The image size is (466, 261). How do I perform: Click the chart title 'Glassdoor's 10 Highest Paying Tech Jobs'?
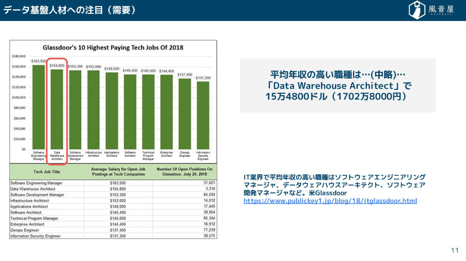[x=113, y=48]
